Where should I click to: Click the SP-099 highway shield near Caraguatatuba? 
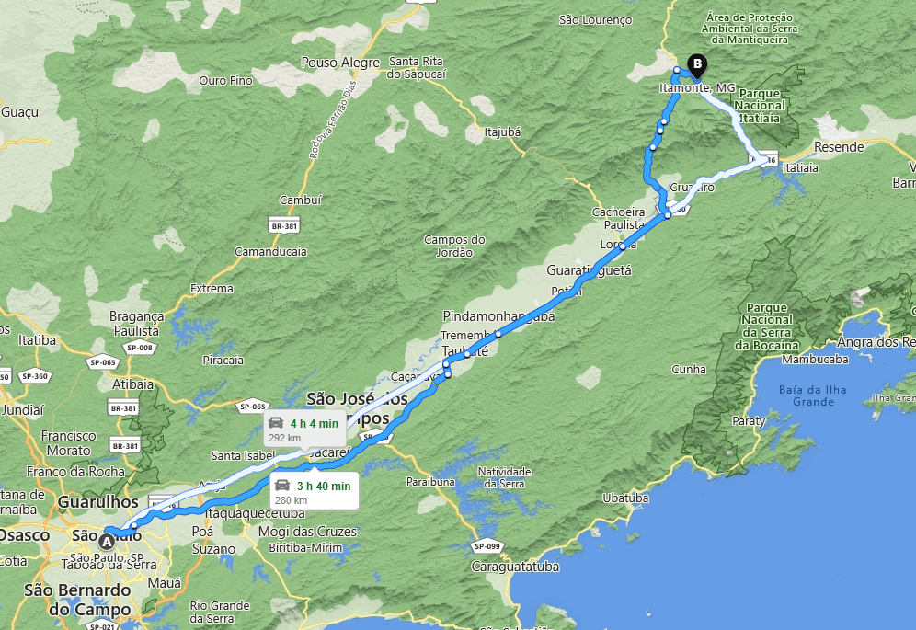click(x=487, y=546)
